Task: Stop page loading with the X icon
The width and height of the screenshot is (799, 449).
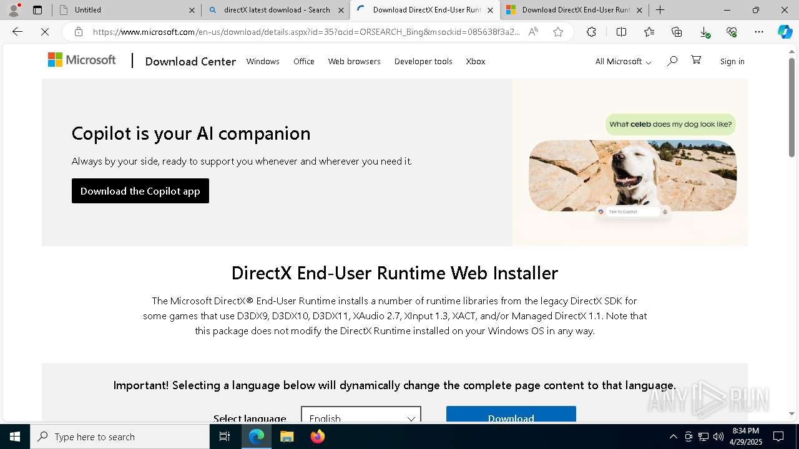Action: 45,32
